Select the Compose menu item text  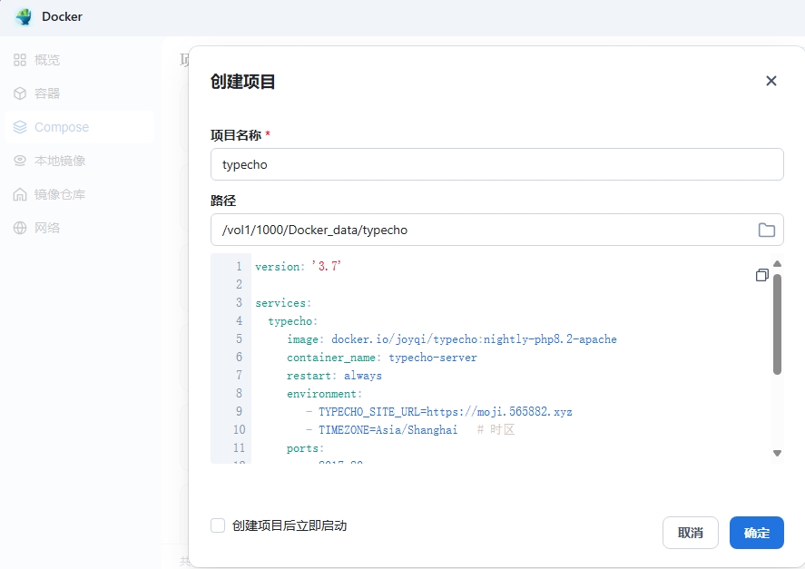(x=62, y=127)
